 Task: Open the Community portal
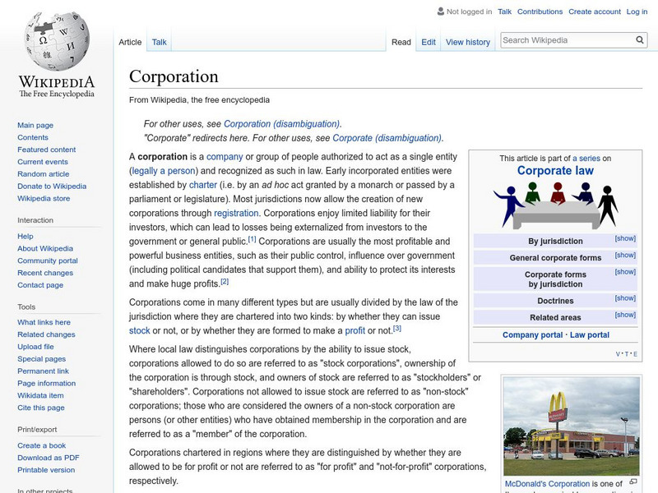pos(48,260)
